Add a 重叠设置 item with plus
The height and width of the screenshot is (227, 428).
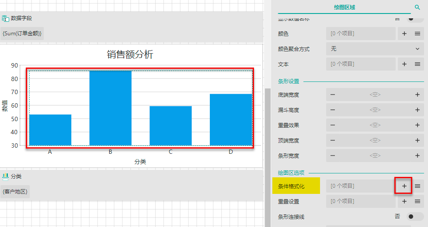pyautogui.click(x=404, y=201)
